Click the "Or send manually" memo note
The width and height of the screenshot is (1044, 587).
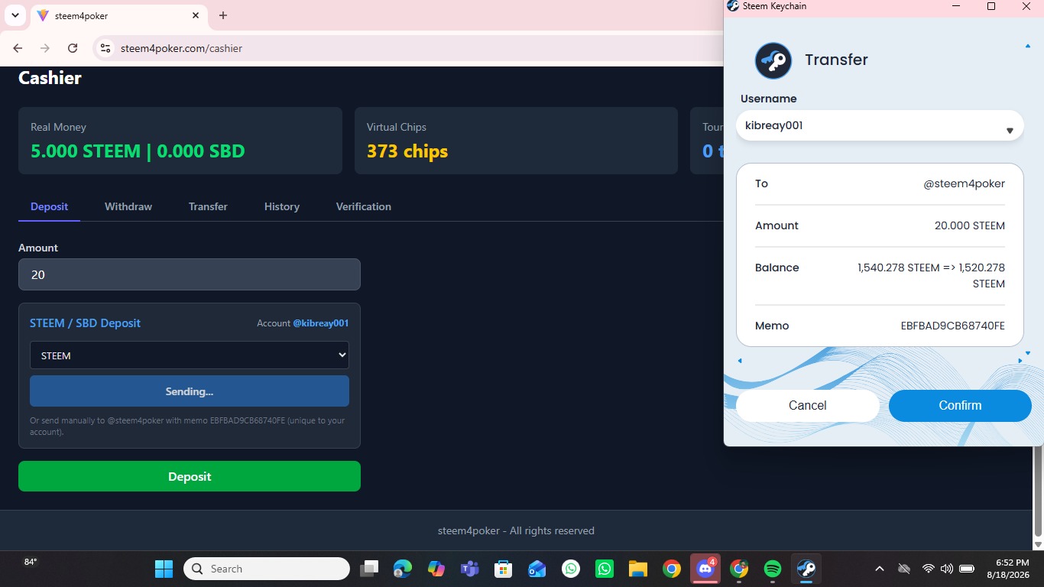187,426
